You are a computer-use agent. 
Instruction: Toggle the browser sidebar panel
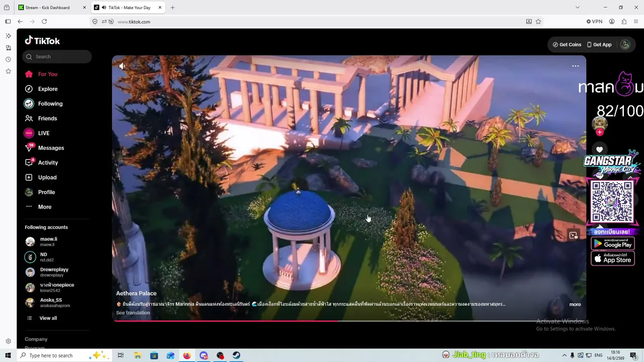pos(8,22)
